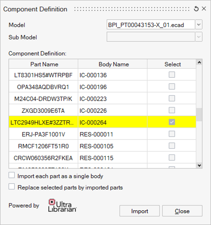211x225 pixels.
Task: Click the Model field BPI_PT00043153-X_01.ecad
Action: click(x=151, y=25)
